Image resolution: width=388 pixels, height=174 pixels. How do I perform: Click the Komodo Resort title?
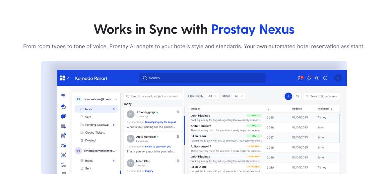click(91, 78)
